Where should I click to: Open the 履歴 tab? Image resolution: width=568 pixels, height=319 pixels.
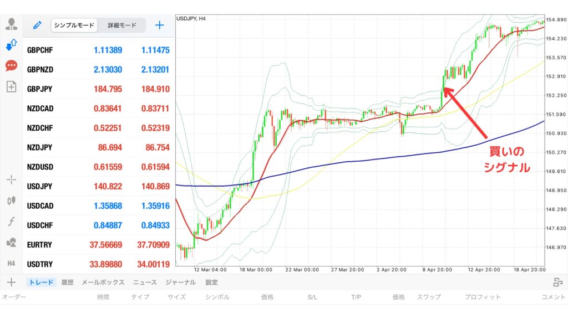pos(67,282)
